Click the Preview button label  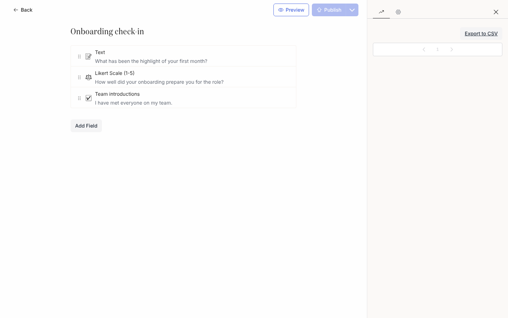(295, 10)
